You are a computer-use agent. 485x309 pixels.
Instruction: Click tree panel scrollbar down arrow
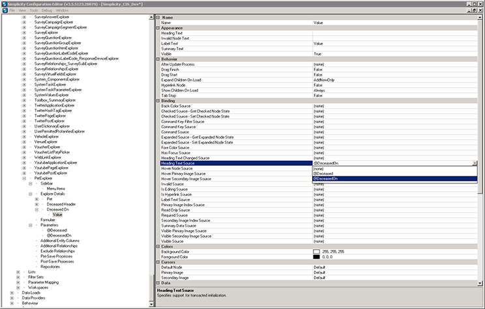[x=151, y=304]
